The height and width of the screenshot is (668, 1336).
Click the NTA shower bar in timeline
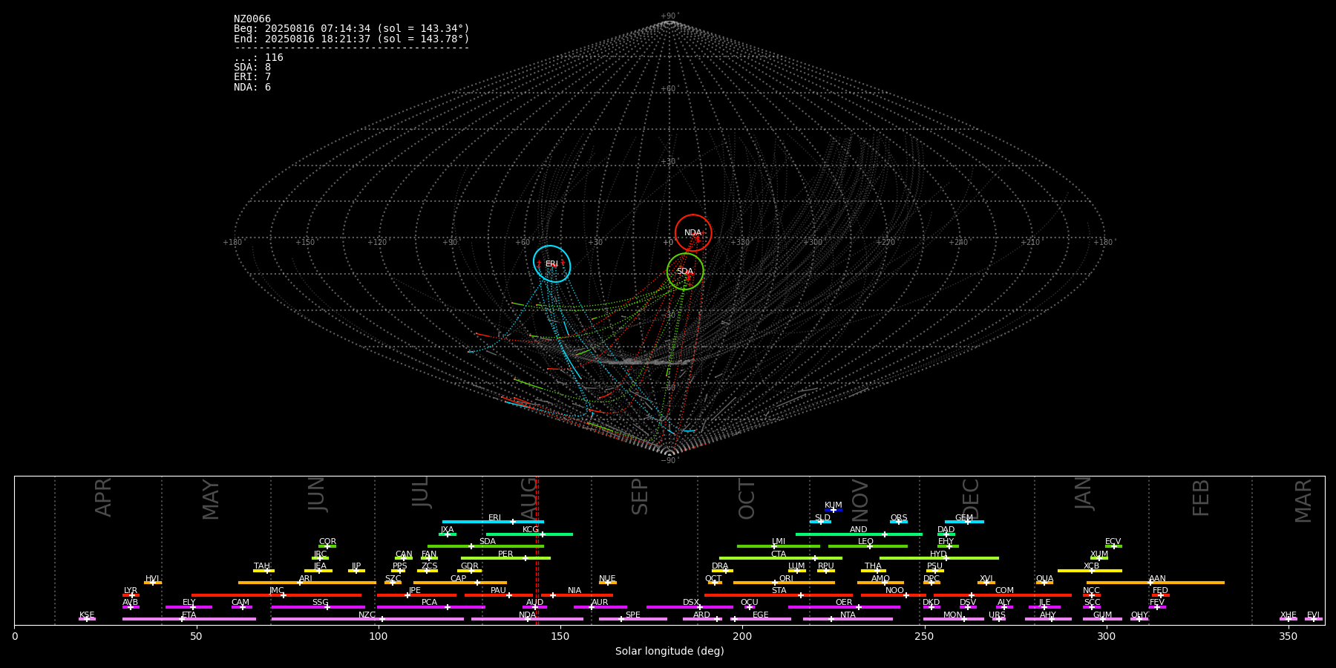(x=848, y=619)
